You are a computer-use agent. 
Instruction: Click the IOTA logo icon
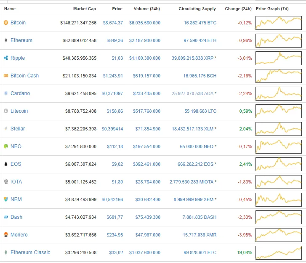coord(6,182)
